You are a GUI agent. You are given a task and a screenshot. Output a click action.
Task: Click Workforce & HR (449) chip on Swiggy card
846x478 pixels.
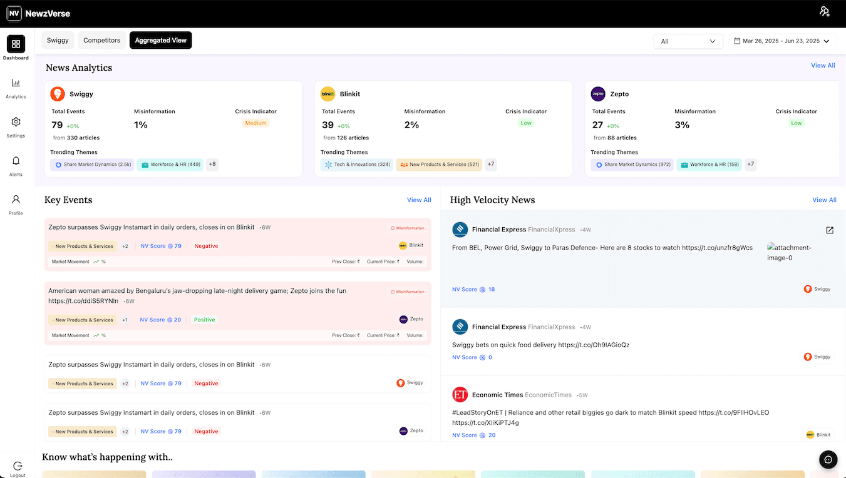[170, 165]
